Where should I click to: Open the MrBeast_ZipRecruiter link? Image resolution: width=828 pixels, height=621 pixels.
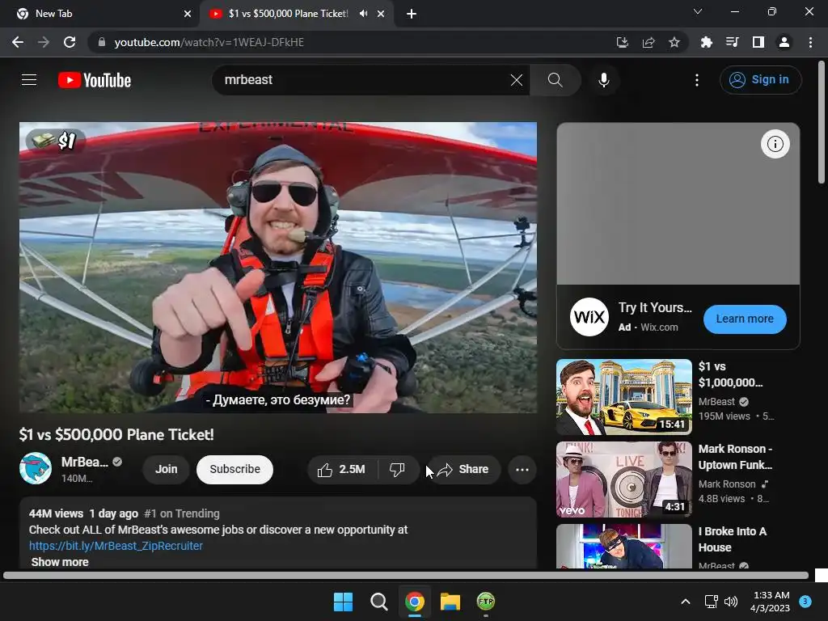click(116, 546)
